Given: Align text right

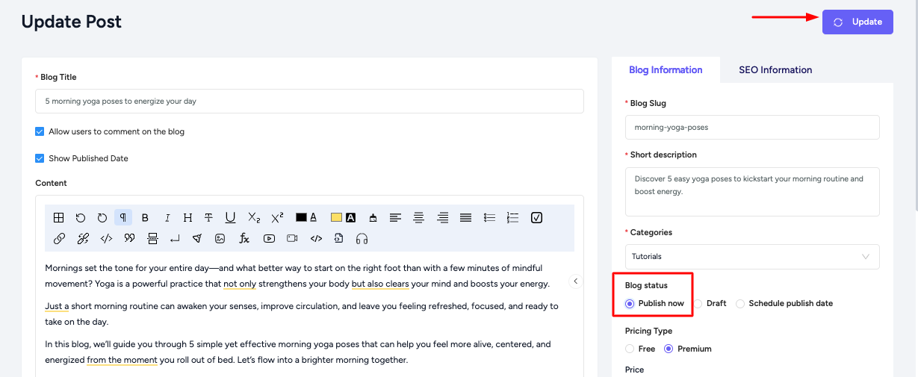Looking at the screenshot, I should 442,218.
